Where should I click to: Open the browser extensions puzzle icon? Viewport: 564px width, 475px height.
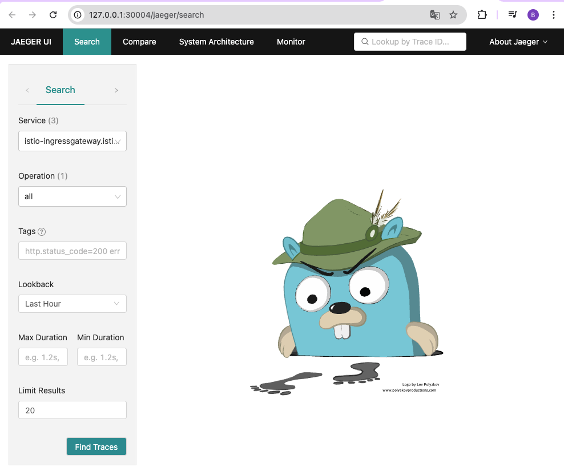482,15
